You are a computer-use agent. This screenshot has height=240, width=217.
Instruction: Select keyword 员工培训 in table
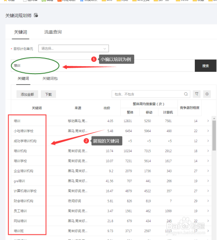20,211
